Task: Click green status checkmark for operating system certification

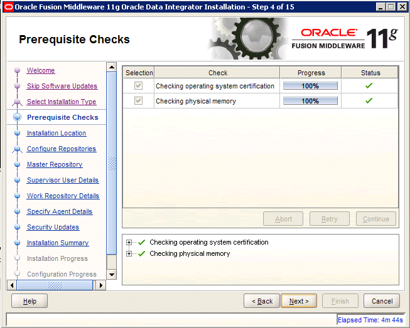Action: [369, 86]
